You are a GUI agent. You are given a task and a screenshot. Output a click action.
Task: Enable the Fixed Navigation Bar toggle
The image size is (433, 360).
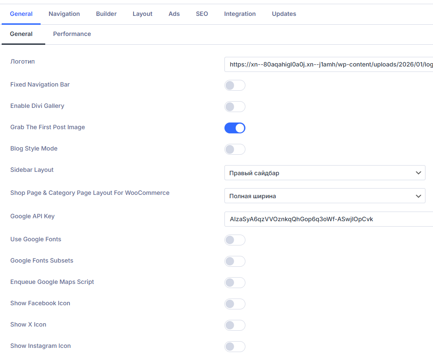click(235, 86)
